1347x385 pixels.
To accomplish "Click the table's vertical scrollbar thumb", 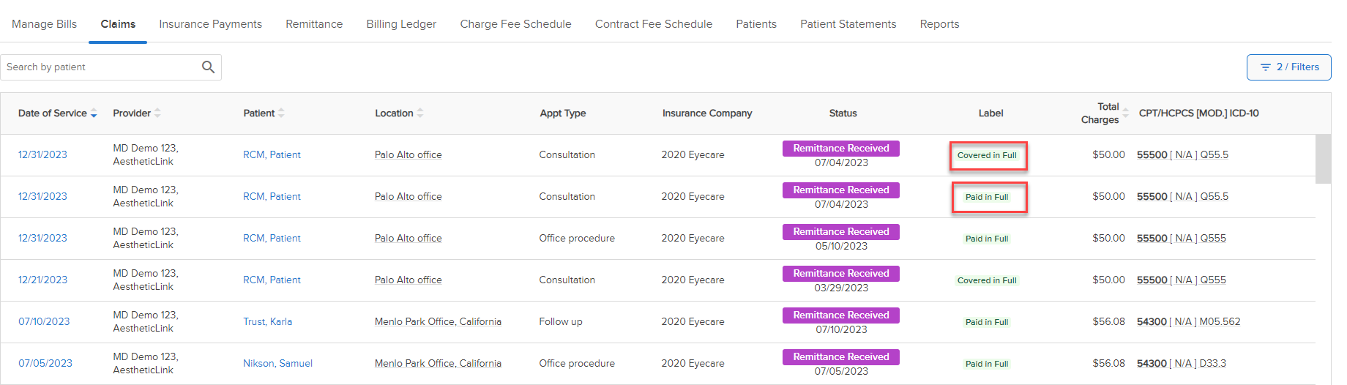I will pyautogui.click(x=1323, y=159).
